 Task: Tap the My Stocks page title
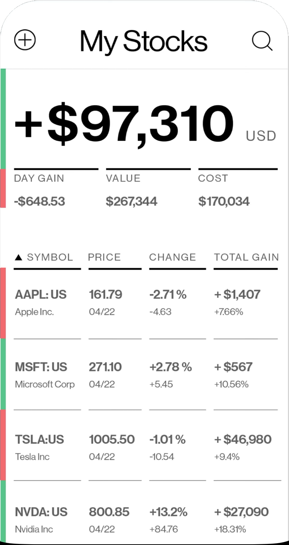point(144,41)
